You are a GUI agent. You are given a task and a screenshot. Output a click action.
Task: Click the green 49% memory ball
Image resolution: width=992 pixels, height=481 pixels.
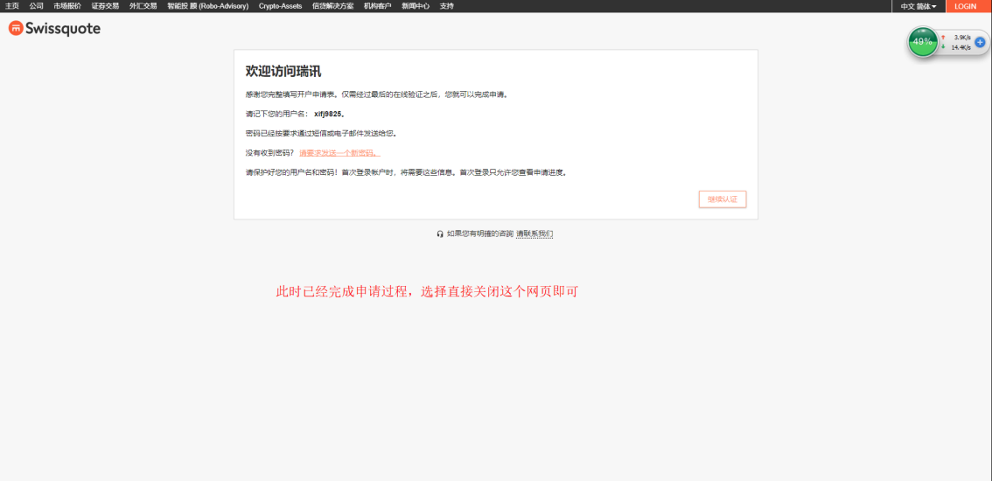pyautogui.click(x=922, y=41)
